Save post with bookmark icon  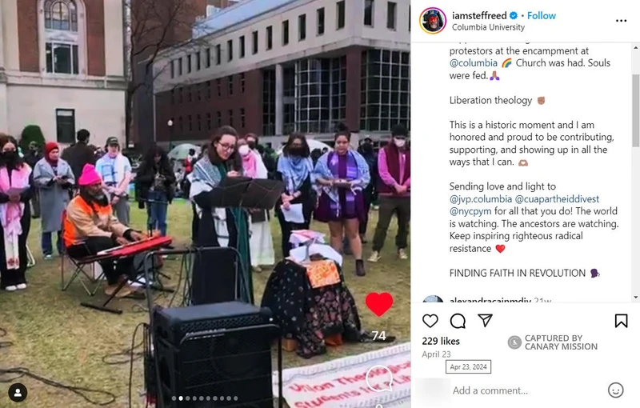point(621,321)
